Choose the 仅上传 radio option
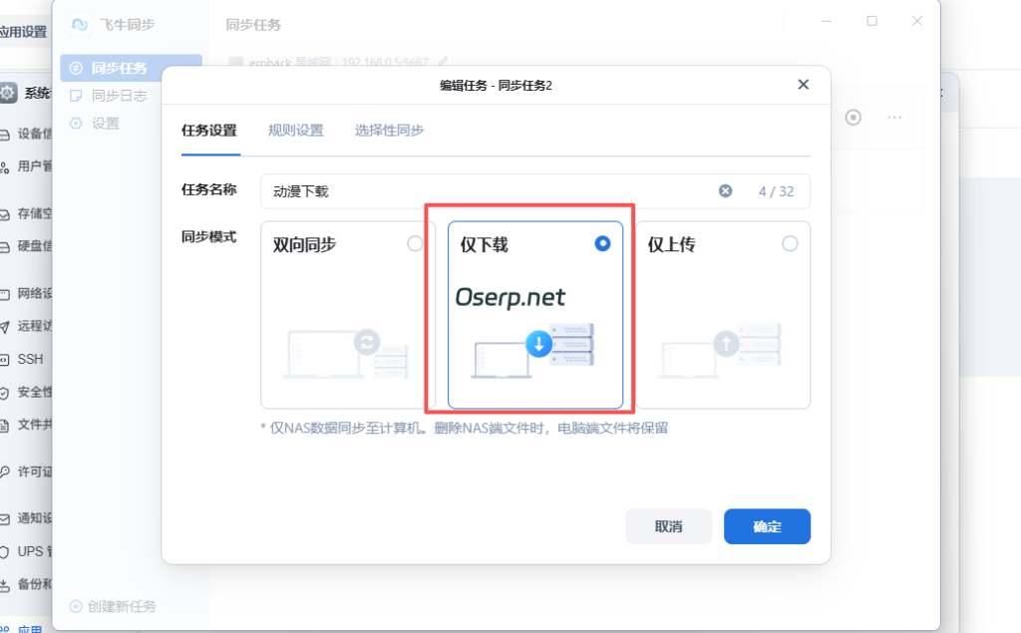This screenshot has width=1021, height=633. (x=791, y=242)
